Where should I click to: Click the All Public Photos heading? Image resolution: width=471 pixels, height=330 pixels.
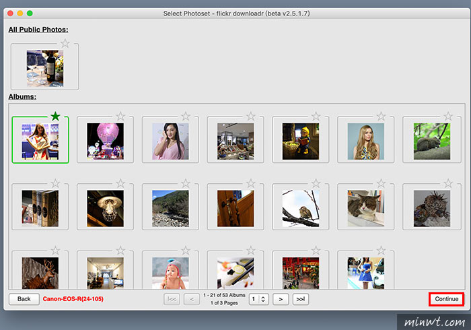pyautogui.click(x=38, y=30)
